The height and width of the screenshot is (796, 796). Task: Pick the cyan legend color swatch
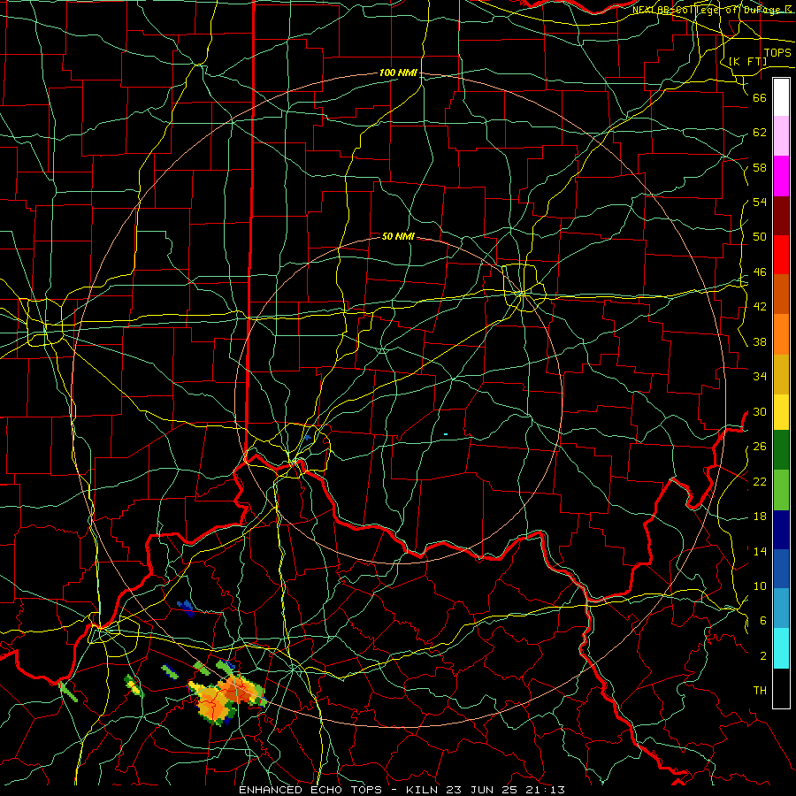coord(781,648)
